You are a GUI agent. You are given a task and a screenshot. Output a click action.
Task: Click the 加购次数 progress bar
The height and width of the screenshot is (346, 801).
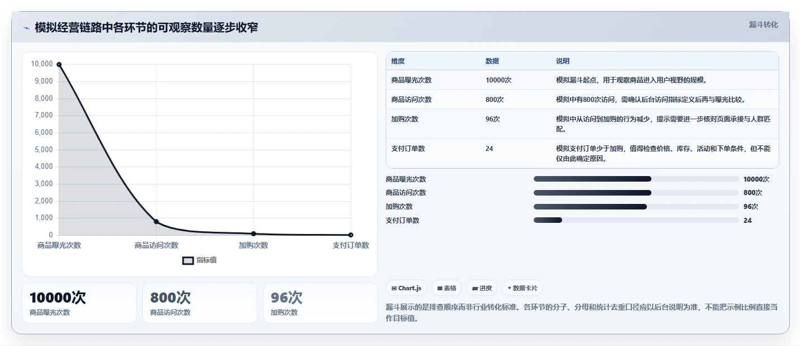[636, 207]
